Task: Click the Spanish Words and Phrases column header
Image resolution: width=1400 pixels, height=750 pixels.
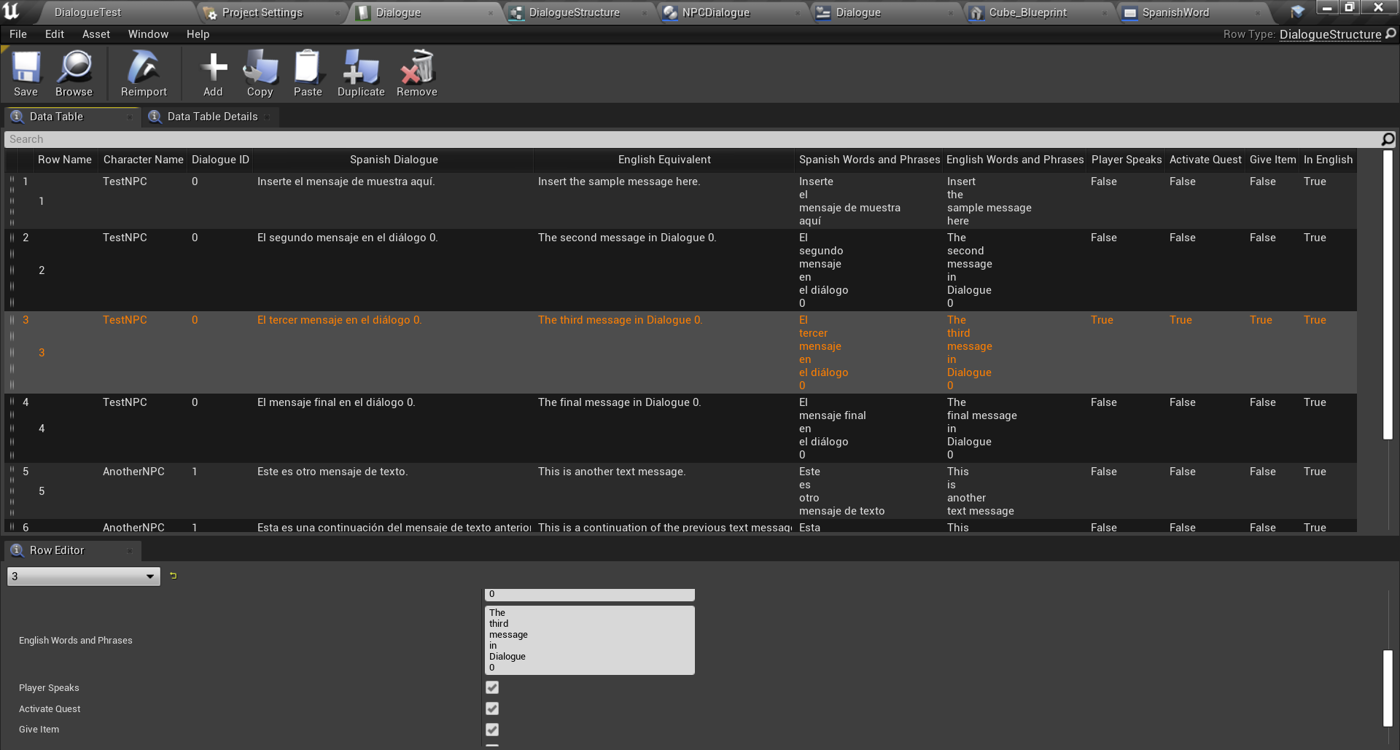Action: [x=869, y=160]
